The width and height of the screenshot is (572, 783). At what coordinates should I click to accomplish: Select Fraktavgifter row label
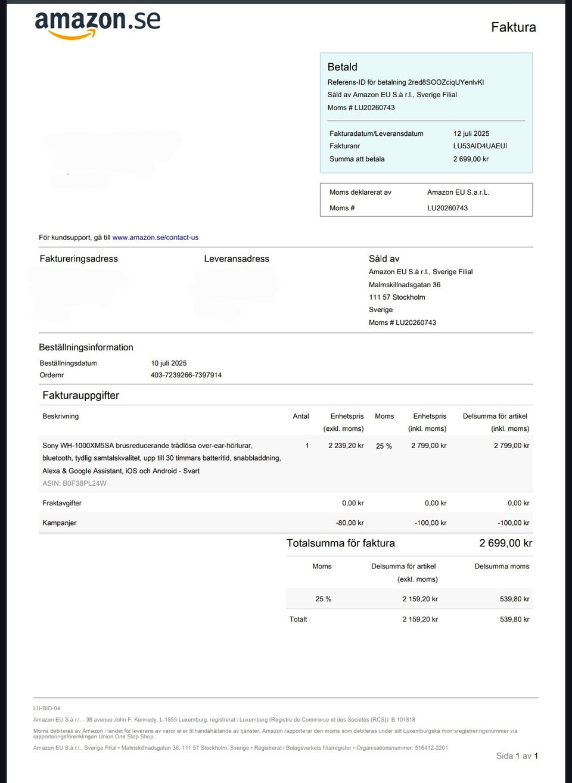62,503
